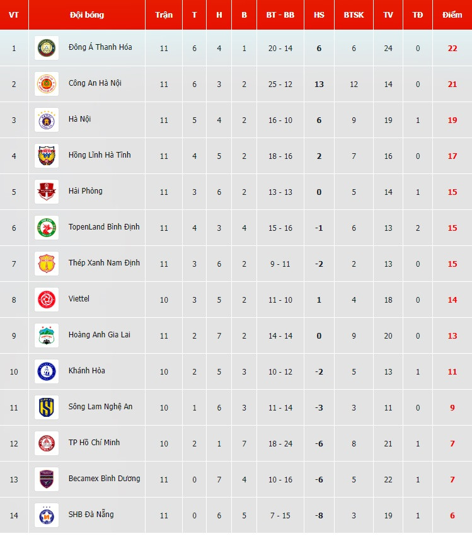The width and height of the screenshot is (472, 536).
Task: Click the Công An Hà Nội club logo
Action: (x=47, y=84)
